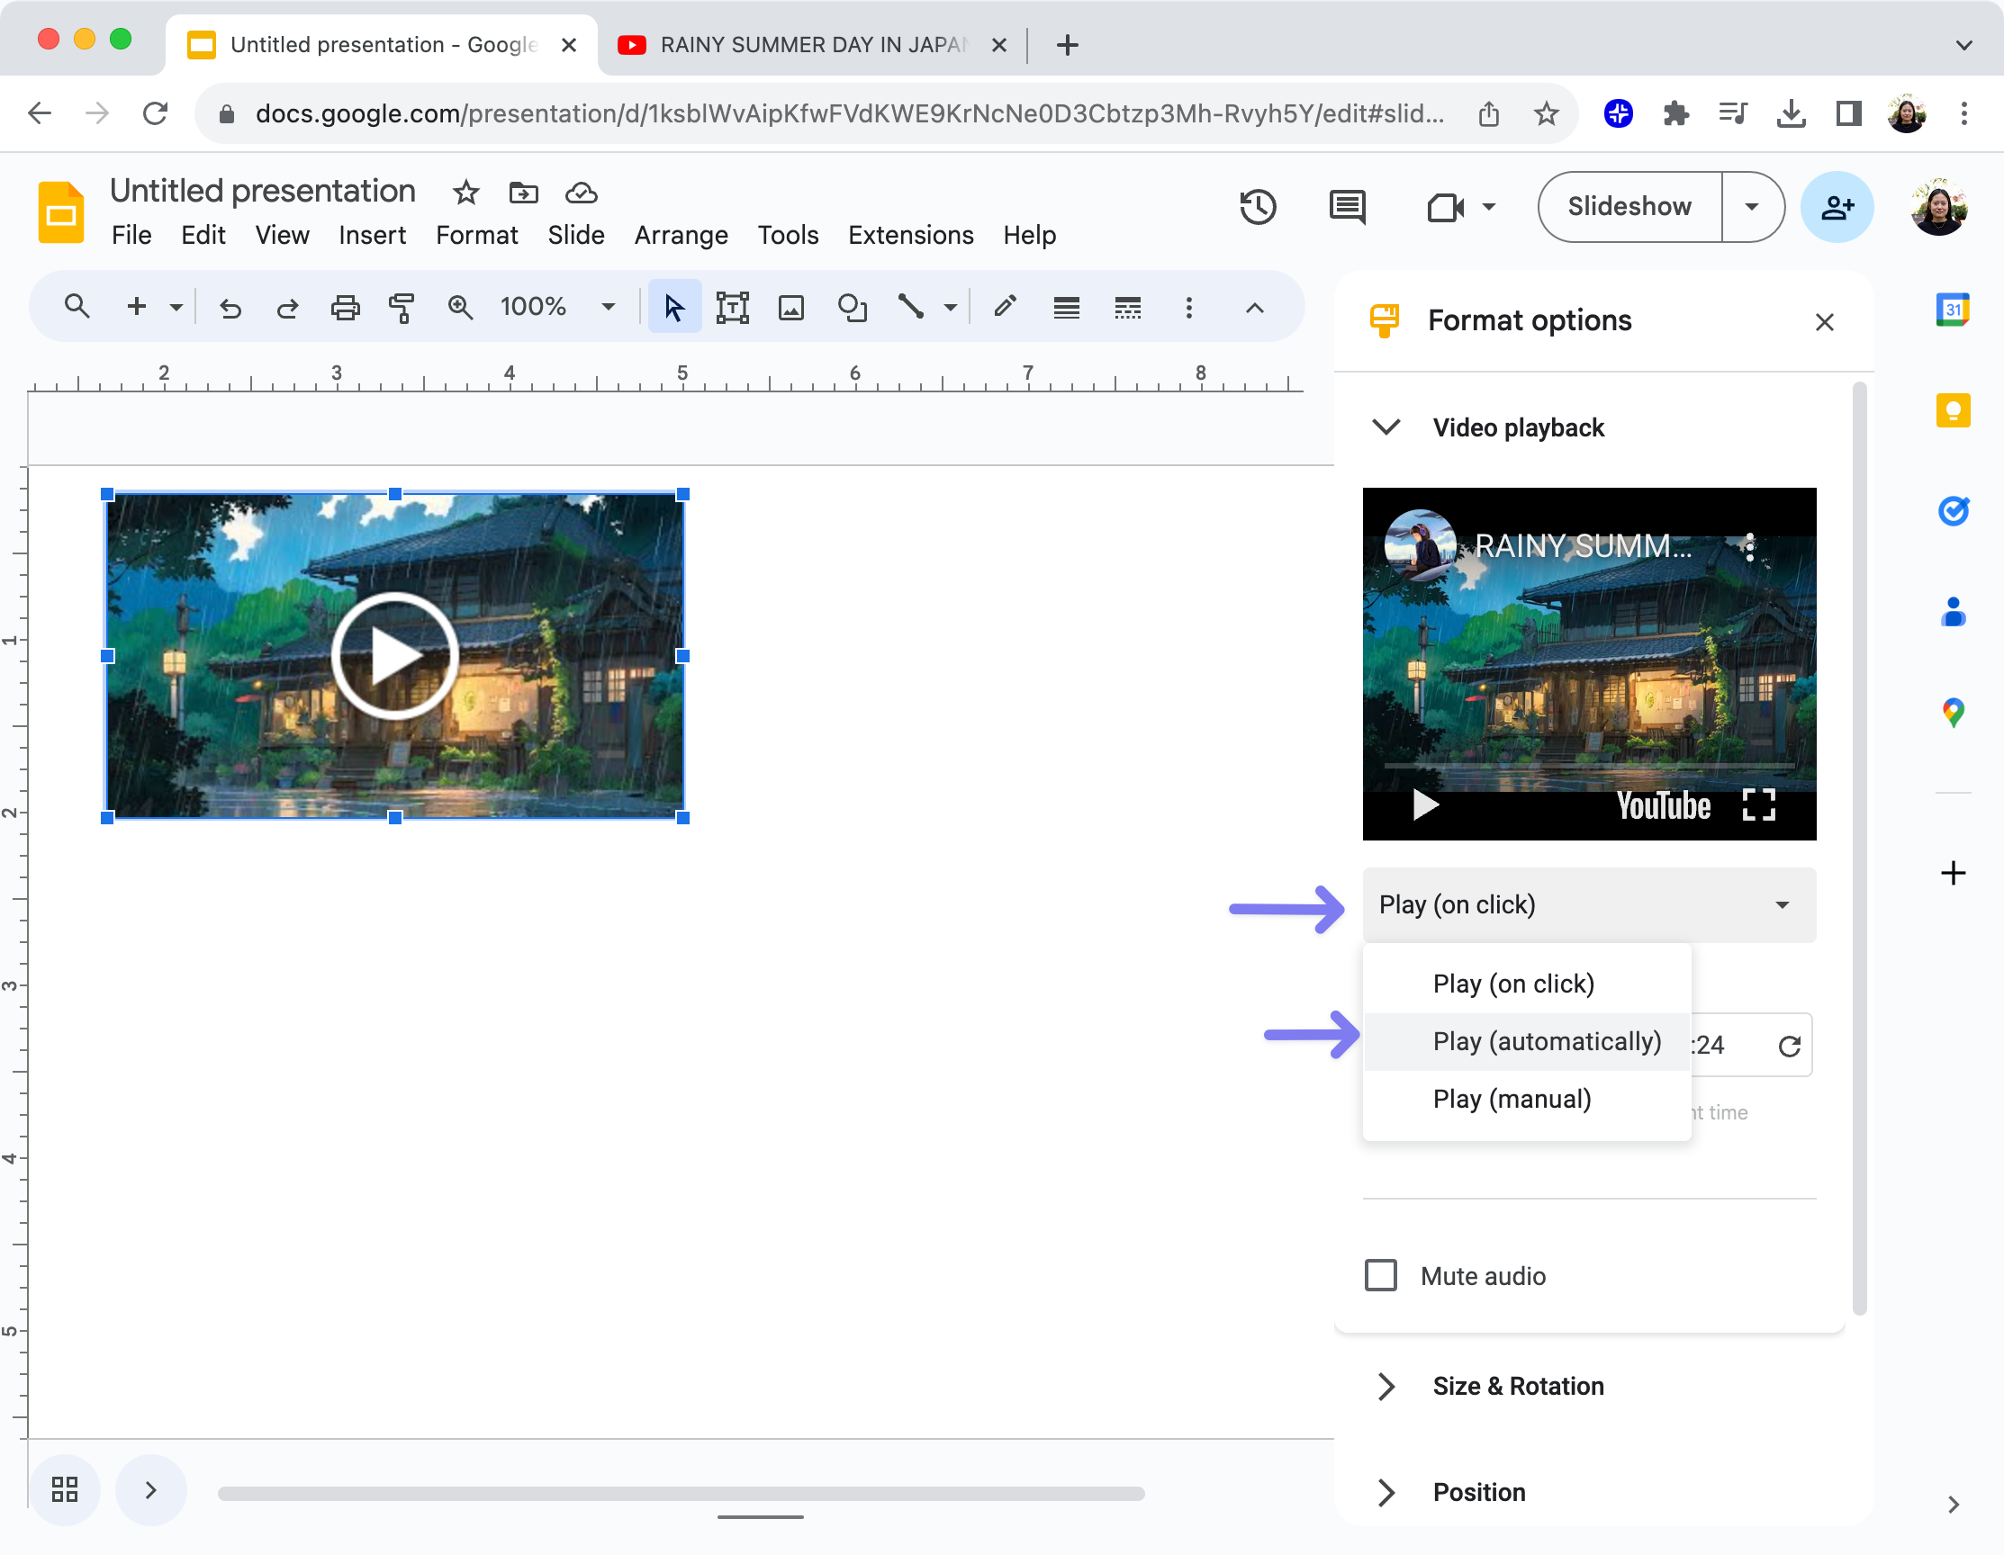Open the Tools menu
This screenshot has height=1555, width=2004.
787,235
